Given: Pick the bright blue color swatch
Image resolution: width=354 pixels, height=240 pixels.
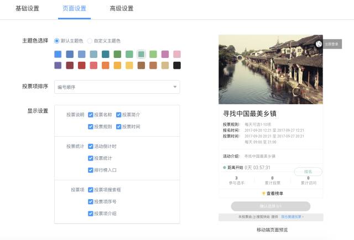Looking at the screenshot, I should click(58, 54).
